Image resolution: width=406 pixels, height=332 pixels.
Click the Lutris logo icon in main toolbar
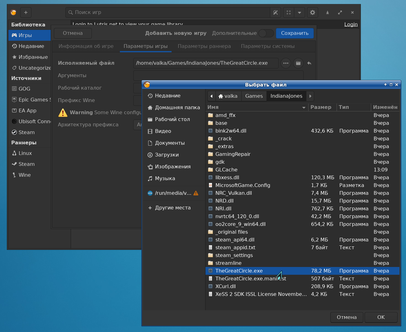(x=13, y=12)
